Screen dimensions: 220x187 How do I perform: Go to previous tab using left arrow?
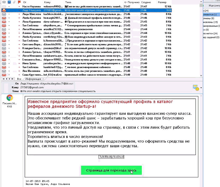click(x=7, y=79)
